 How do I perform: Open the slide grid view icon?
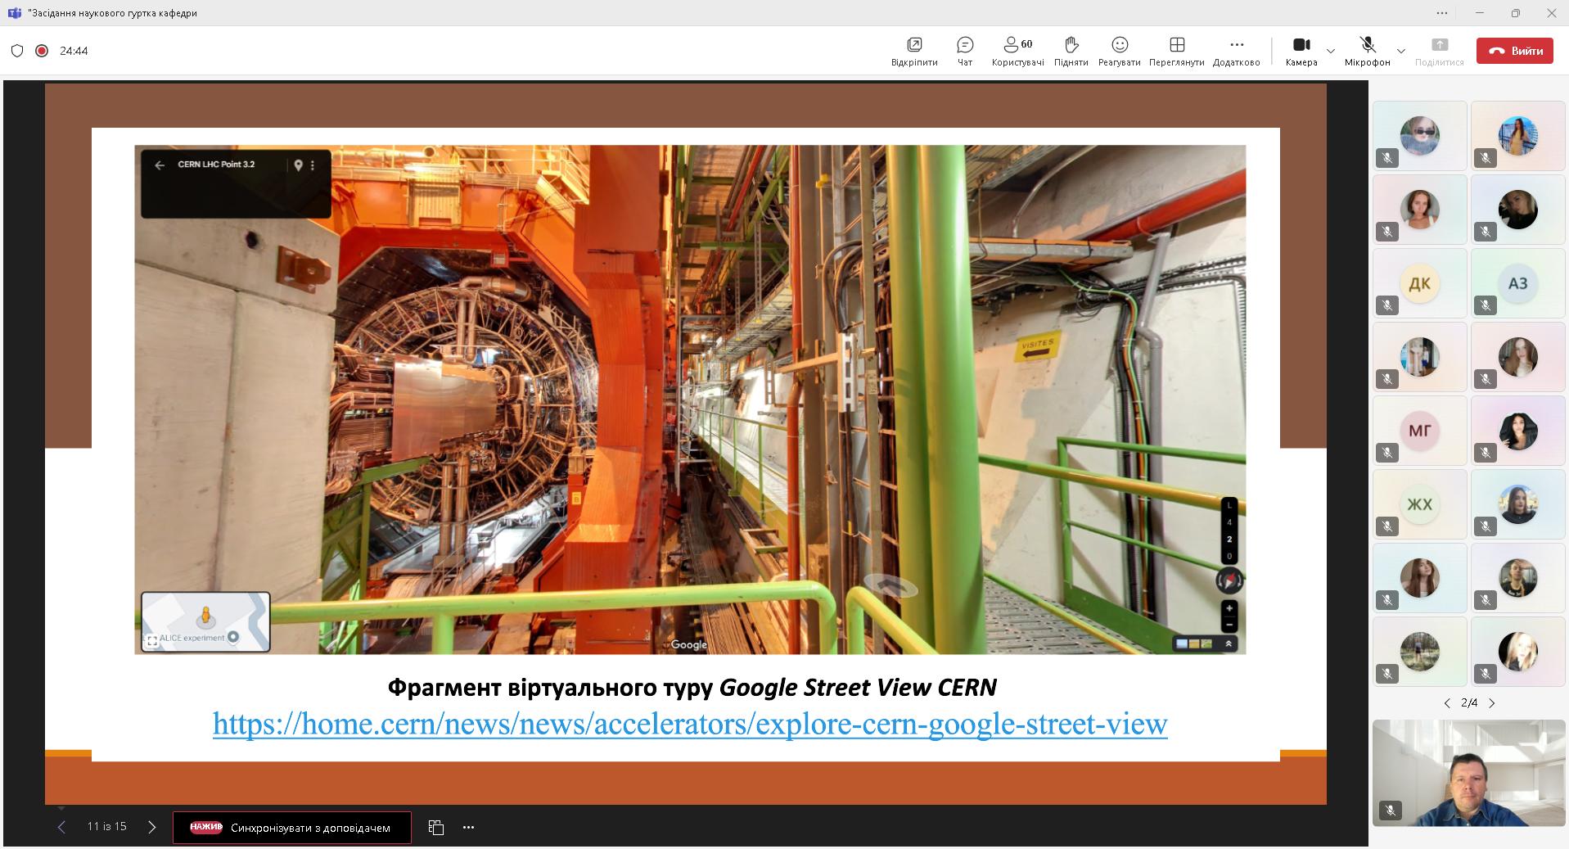435,828
